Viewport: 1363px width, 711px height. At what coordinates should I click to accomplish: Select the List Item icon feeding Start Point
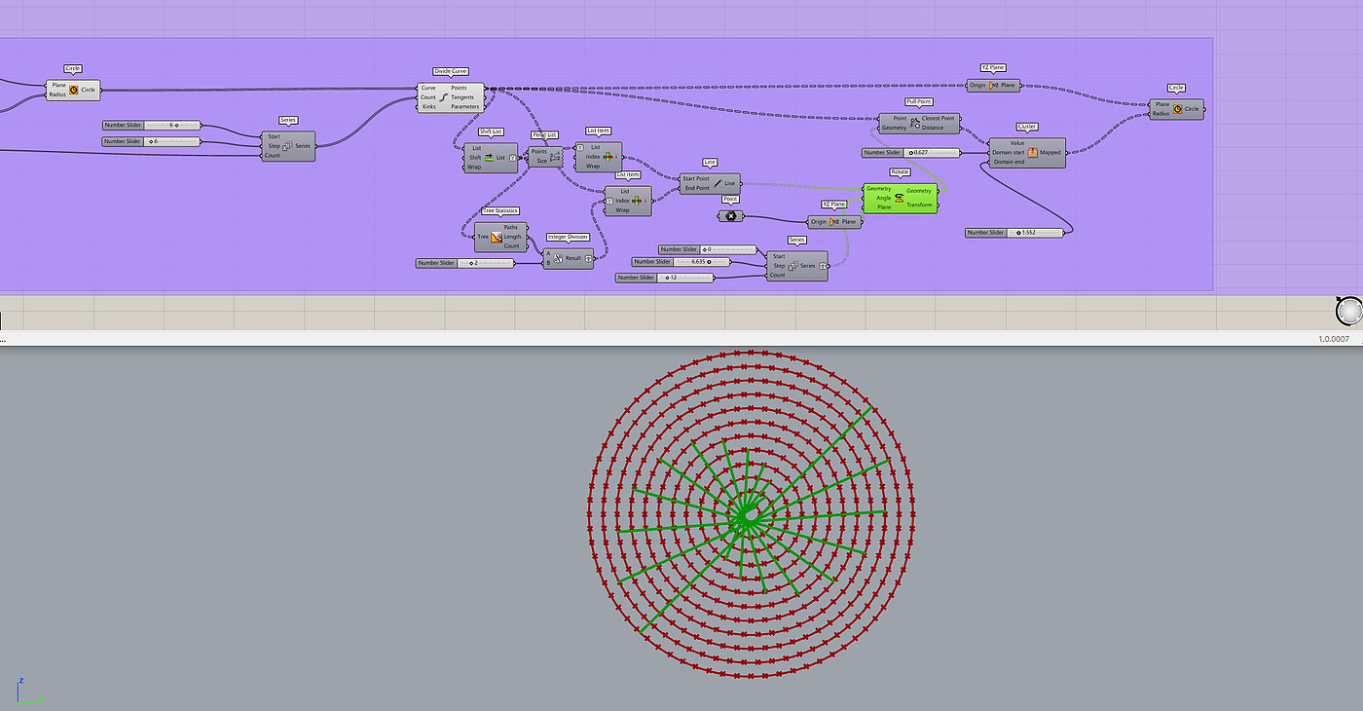(608, 157)
